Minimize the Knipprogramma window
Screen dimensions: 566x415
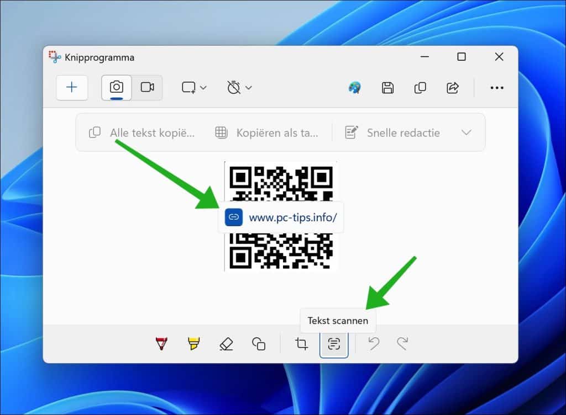coord(425,56)
